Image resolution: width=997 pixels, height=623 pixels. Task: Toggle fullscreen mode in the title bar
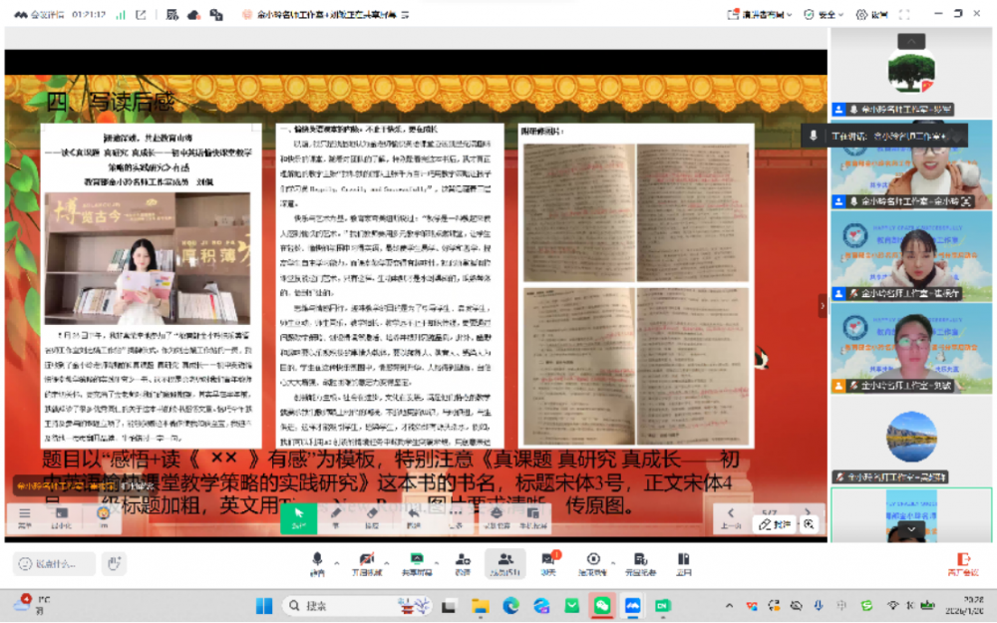[x=902, y=14]
